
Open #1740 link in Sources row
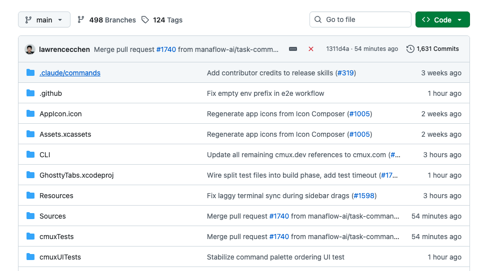(x=279, y=216)
